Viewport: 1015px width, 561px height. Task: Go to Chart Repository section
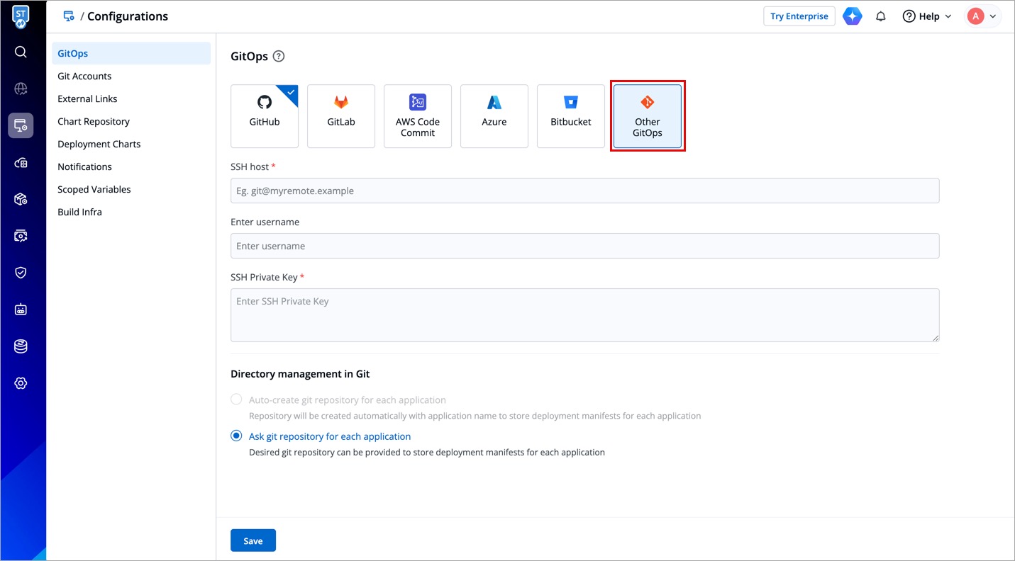click(94, 121)
